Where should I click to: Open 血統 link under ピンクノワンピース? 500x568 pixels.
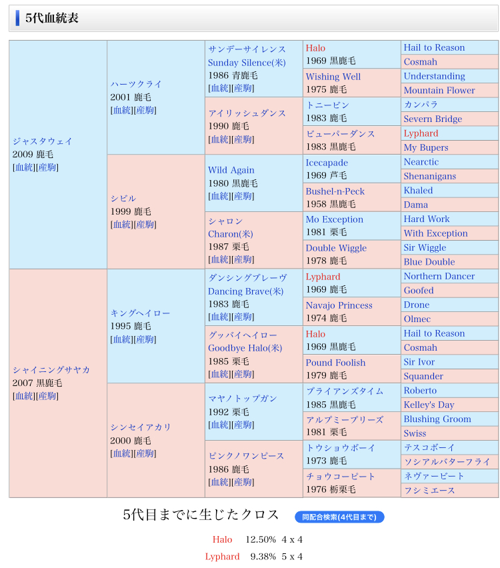tap(219, 483)
